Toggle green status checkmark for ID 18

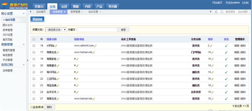point(226,46)
